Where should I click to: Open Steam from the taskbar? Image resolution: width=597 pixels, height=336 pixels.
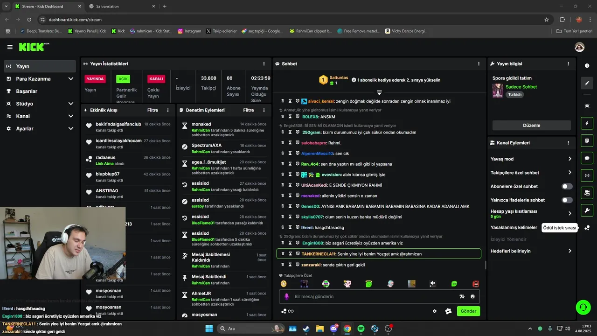coord(306,329)
